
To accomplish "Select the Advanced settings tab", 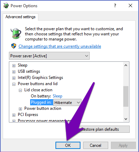I will [x=21, y=17].
